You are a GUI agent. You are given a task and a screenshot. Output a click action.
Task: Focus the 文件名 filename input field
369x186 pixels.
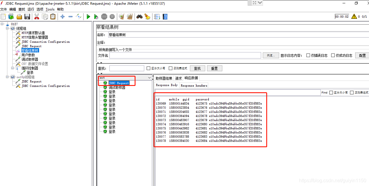[x=185, y=55]
